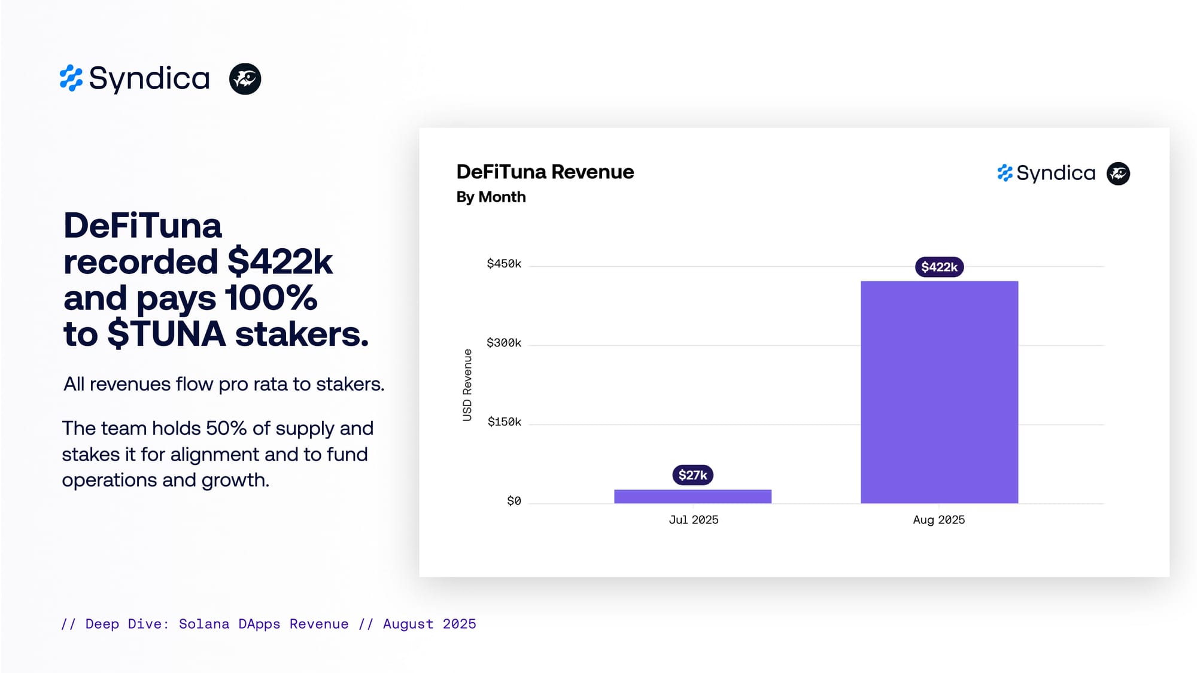This screenshot has height=673, width=1197.
Task: Click the By Month subtitle
Action: coord(491,197)
